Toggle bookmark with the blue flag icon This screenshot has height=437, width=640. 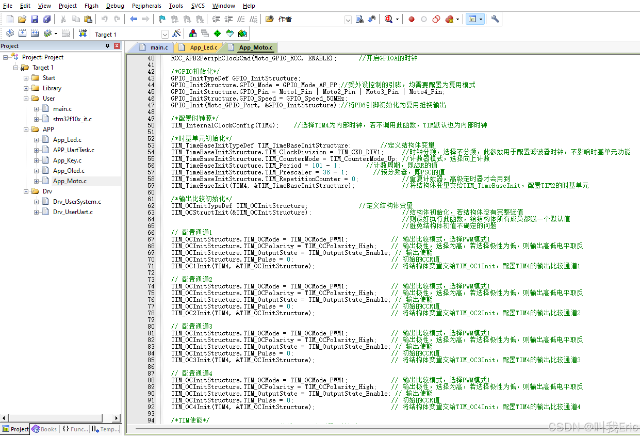(x=162, y=19)
